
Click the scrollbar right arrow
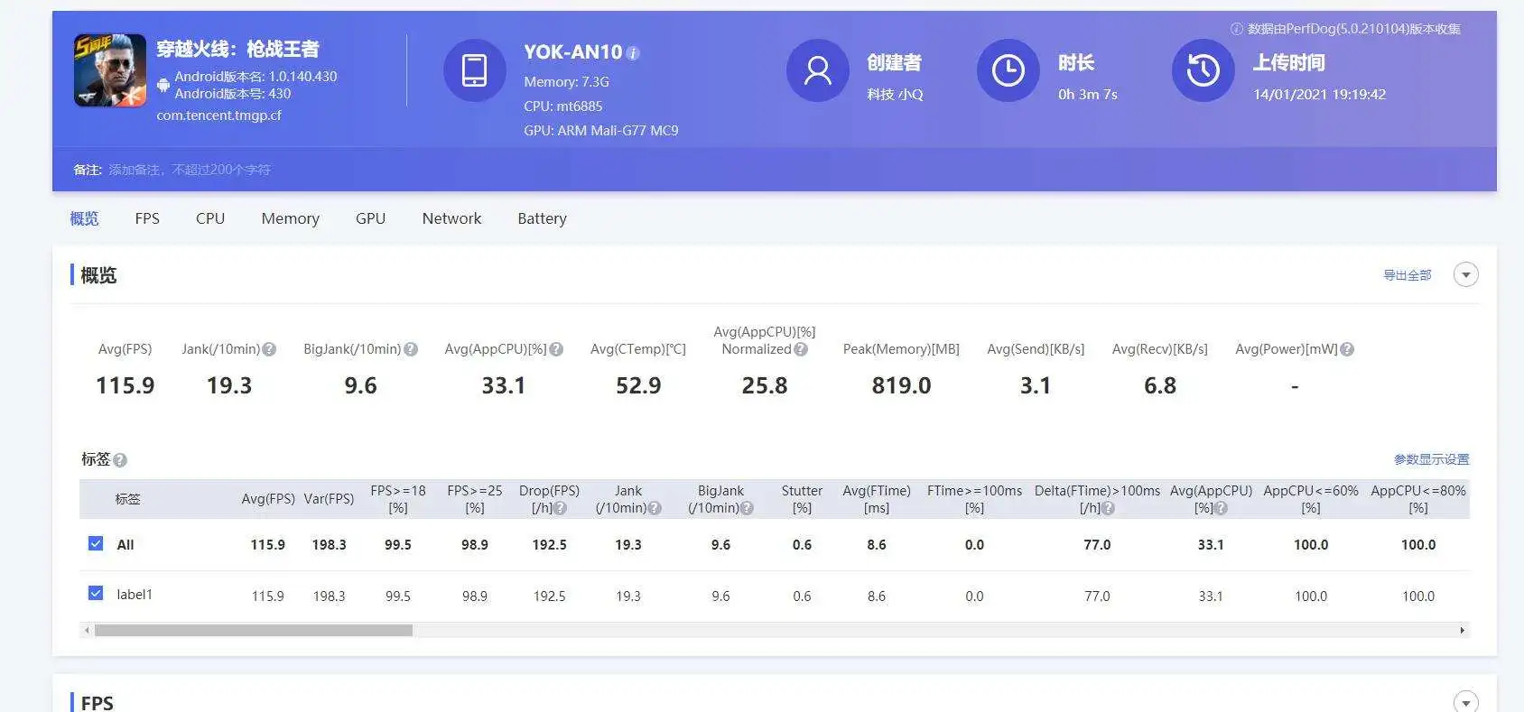(1462, 630)
